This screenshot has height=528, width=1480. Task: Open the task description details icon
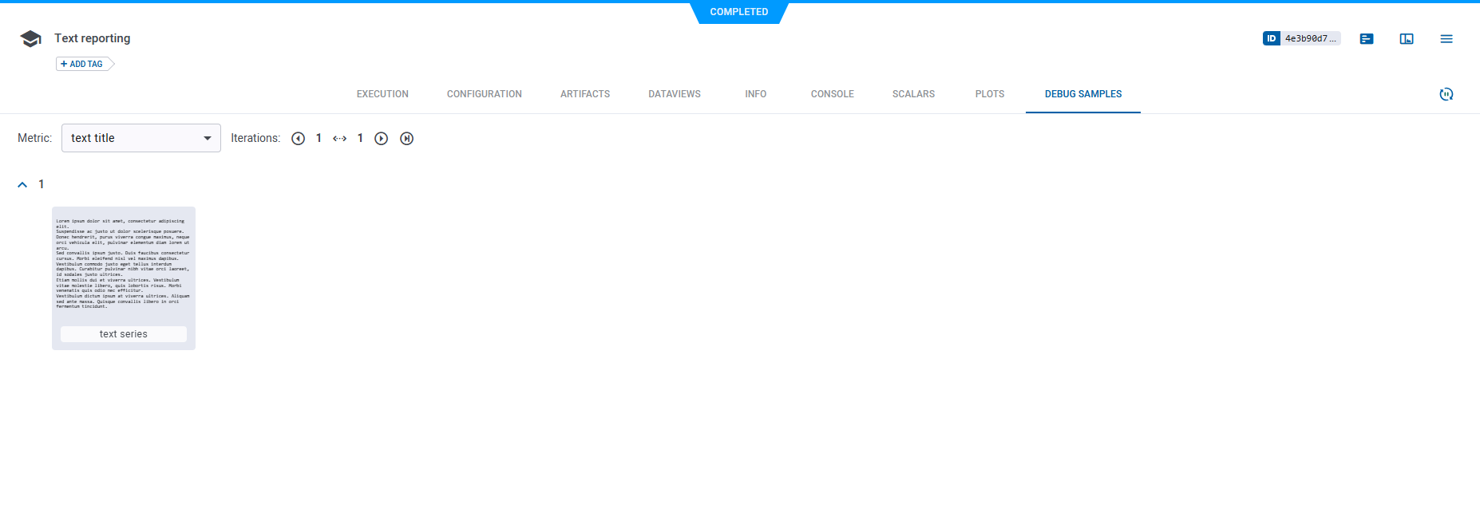point(1366,38)
